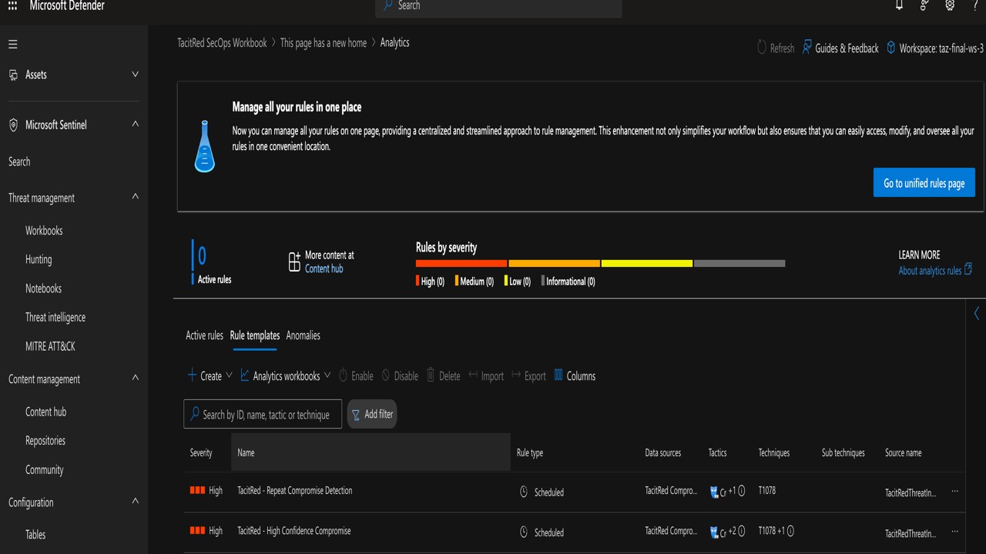This screenshot has height=554, width=986.
Task: Open the Columns chooser
Action: click(575, 375)
